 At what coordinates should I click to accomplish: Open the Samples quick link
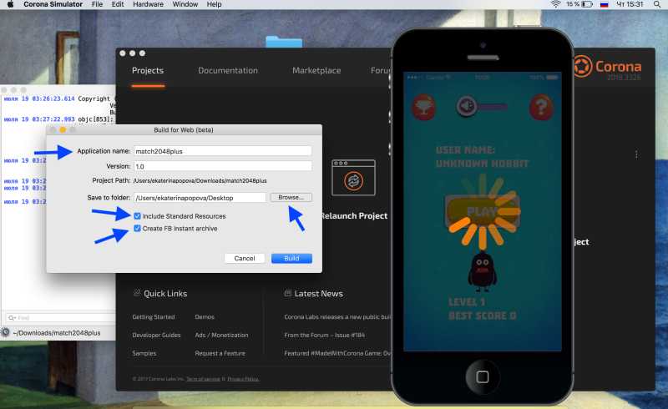(x=144, y=353)
